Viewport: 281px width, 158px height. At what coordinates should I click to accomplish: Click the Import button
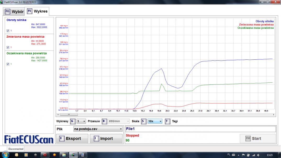pyautogui.click(x=106, y=138)
